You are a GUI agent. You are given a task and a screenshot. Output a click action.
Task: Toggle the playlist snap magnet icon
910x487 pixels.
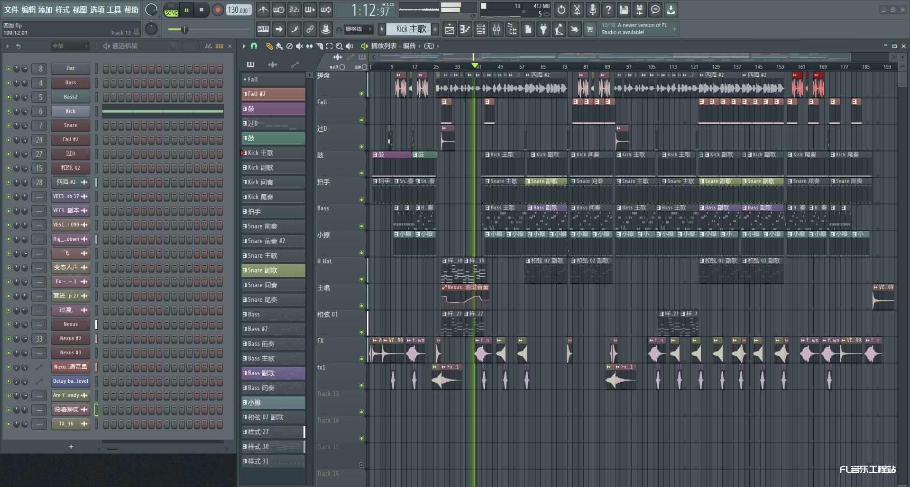[254, 46]
